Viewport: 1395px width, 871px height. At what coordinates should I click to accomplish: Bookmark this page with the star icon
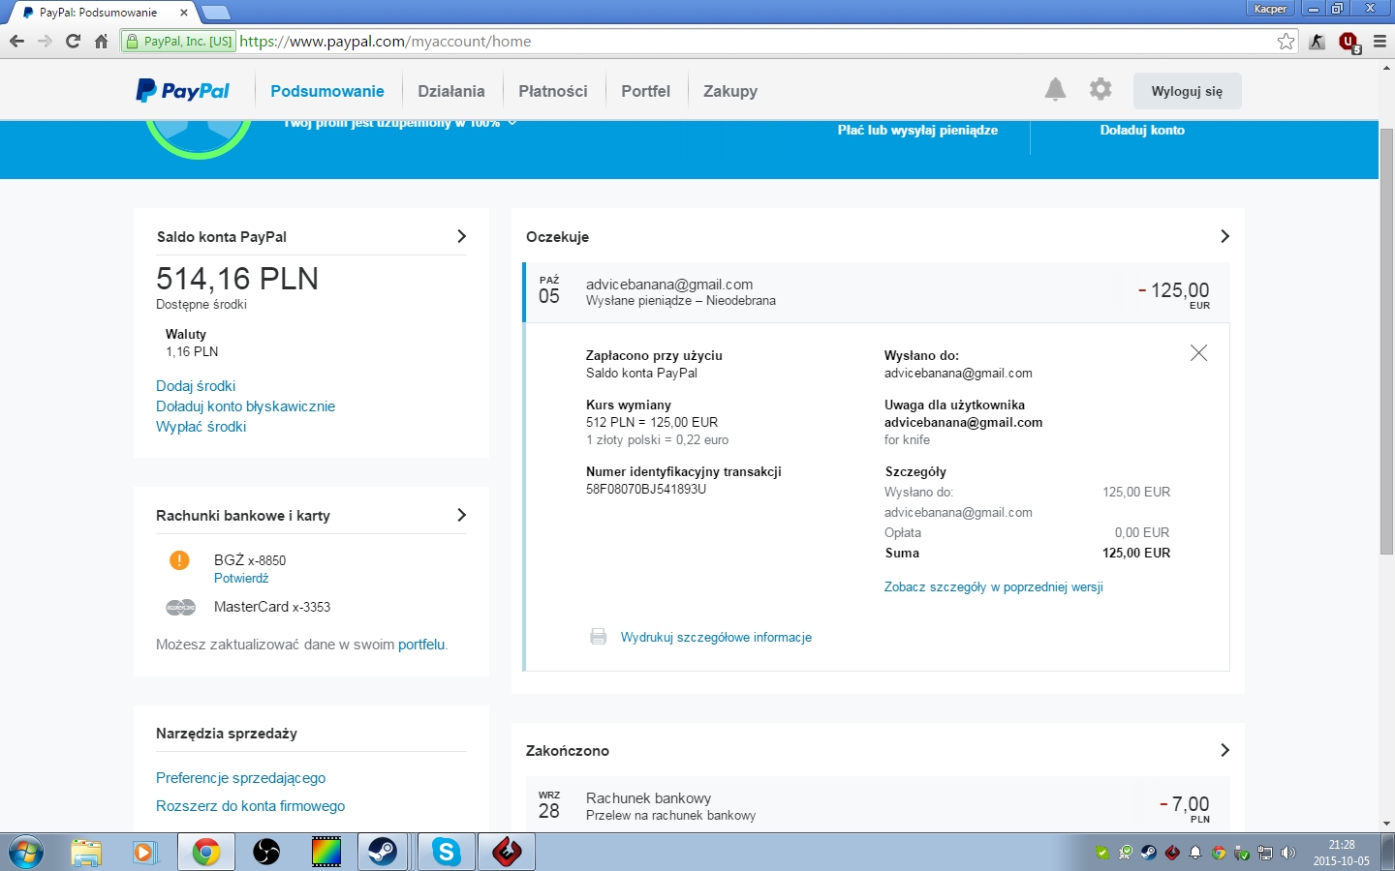[x=1286, y=42]
